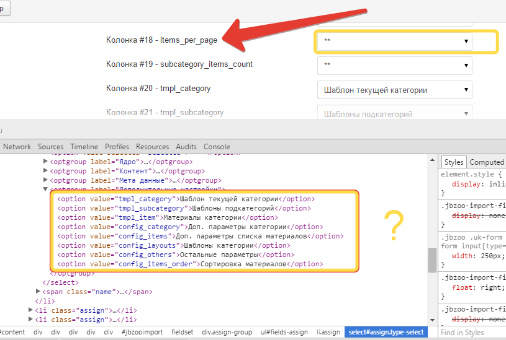Expand the Мета данные optgroup node
506x340 pixels.
coord(45,181)
